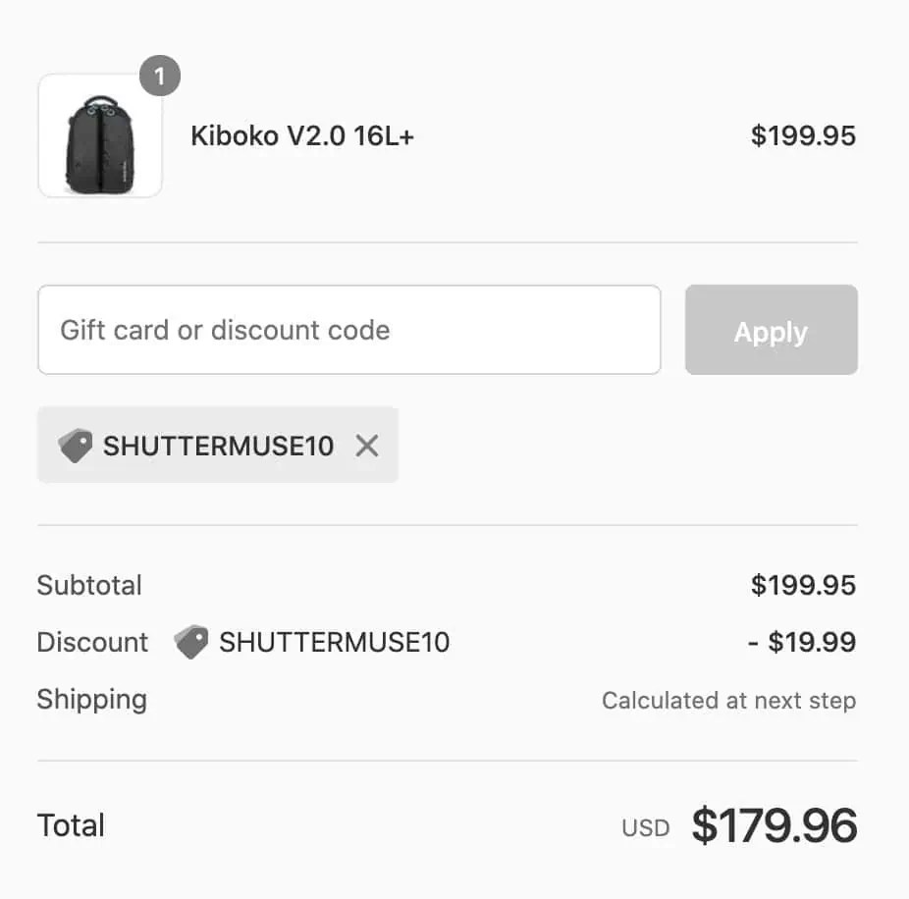Screen dimensions: 909x899
Task: Click the Subtotal label
Action: [88, 585]
